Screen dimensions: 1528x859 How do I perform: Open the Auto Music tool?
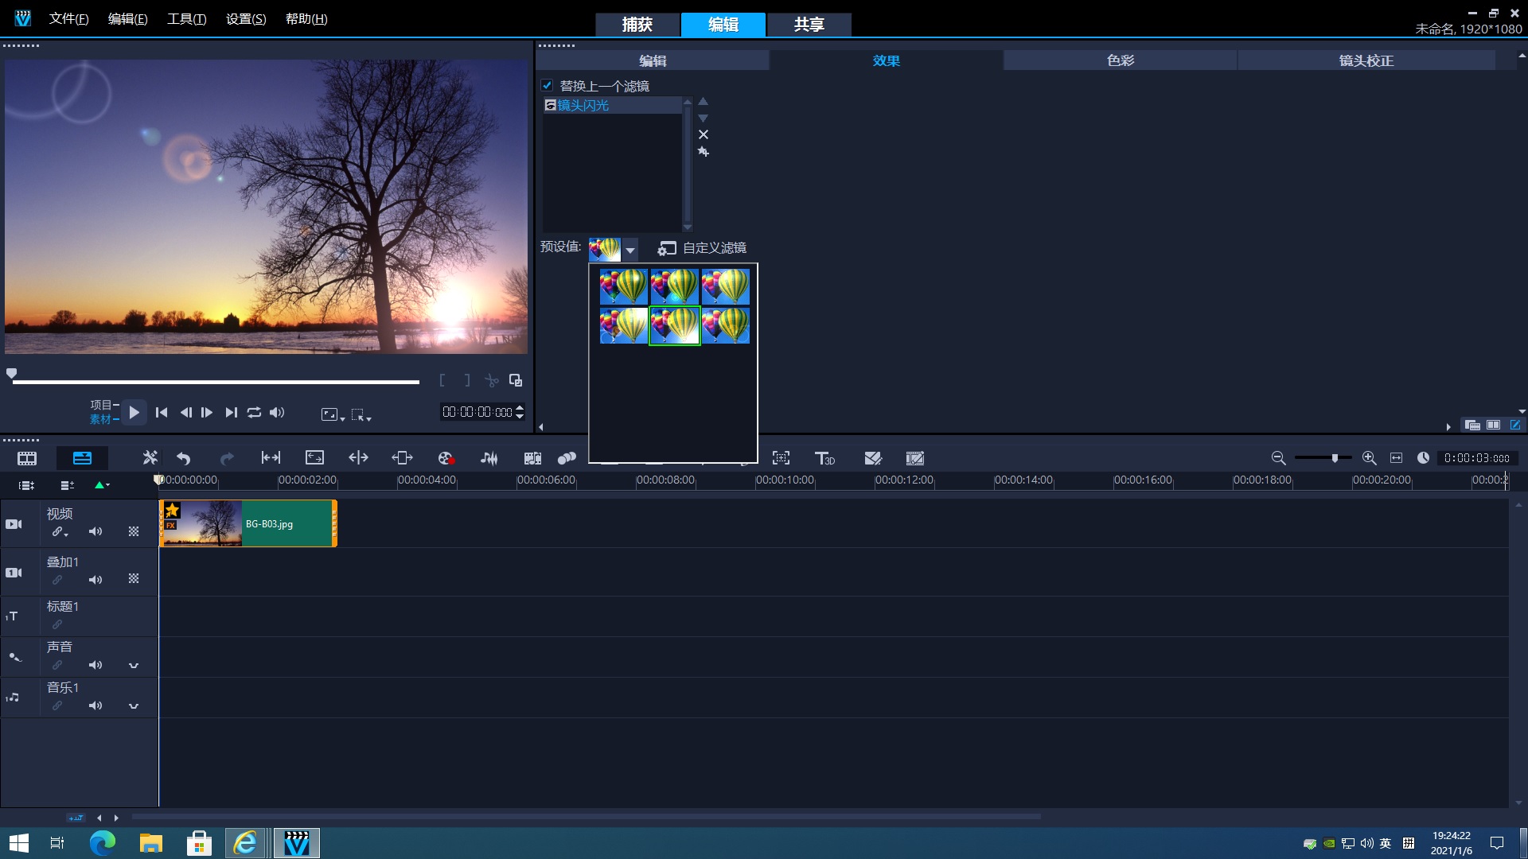[x=532, y=458]
